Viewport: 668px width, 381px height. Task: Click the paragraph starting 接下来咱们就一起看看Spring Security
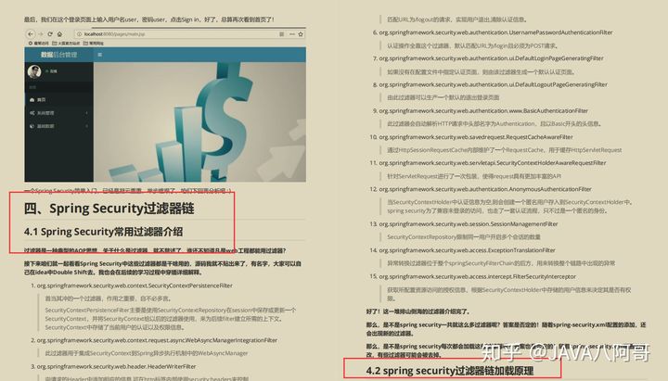pos(162,268)
